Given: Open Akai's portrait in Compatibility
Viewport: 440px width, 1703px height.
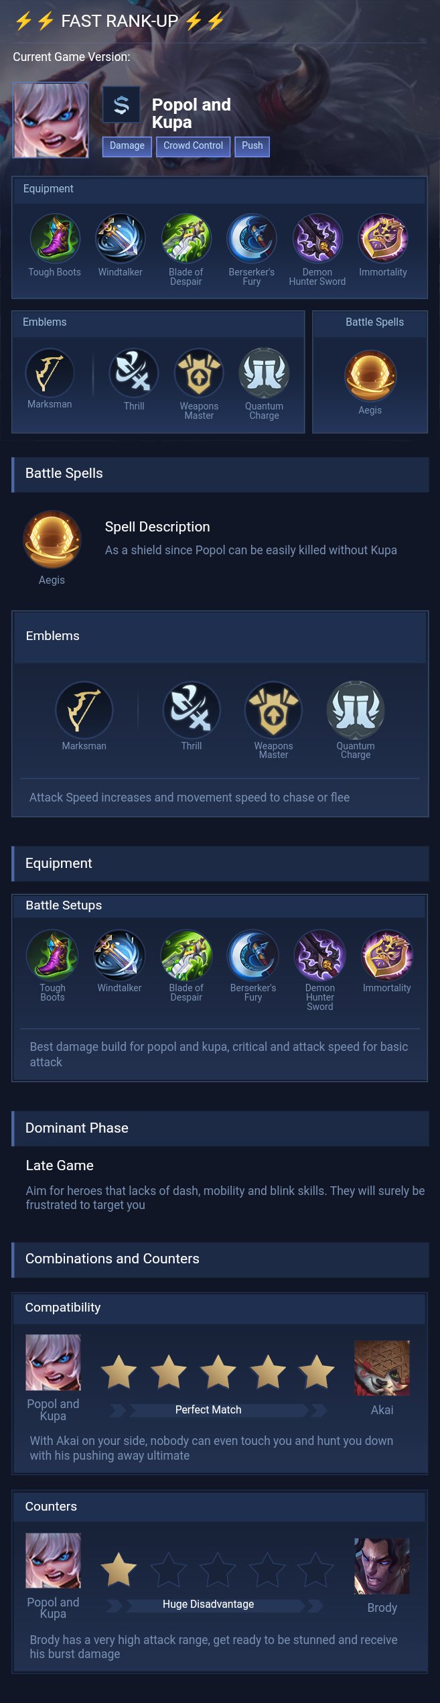Looking at the screenshot, I should (x=382, y=1367).
